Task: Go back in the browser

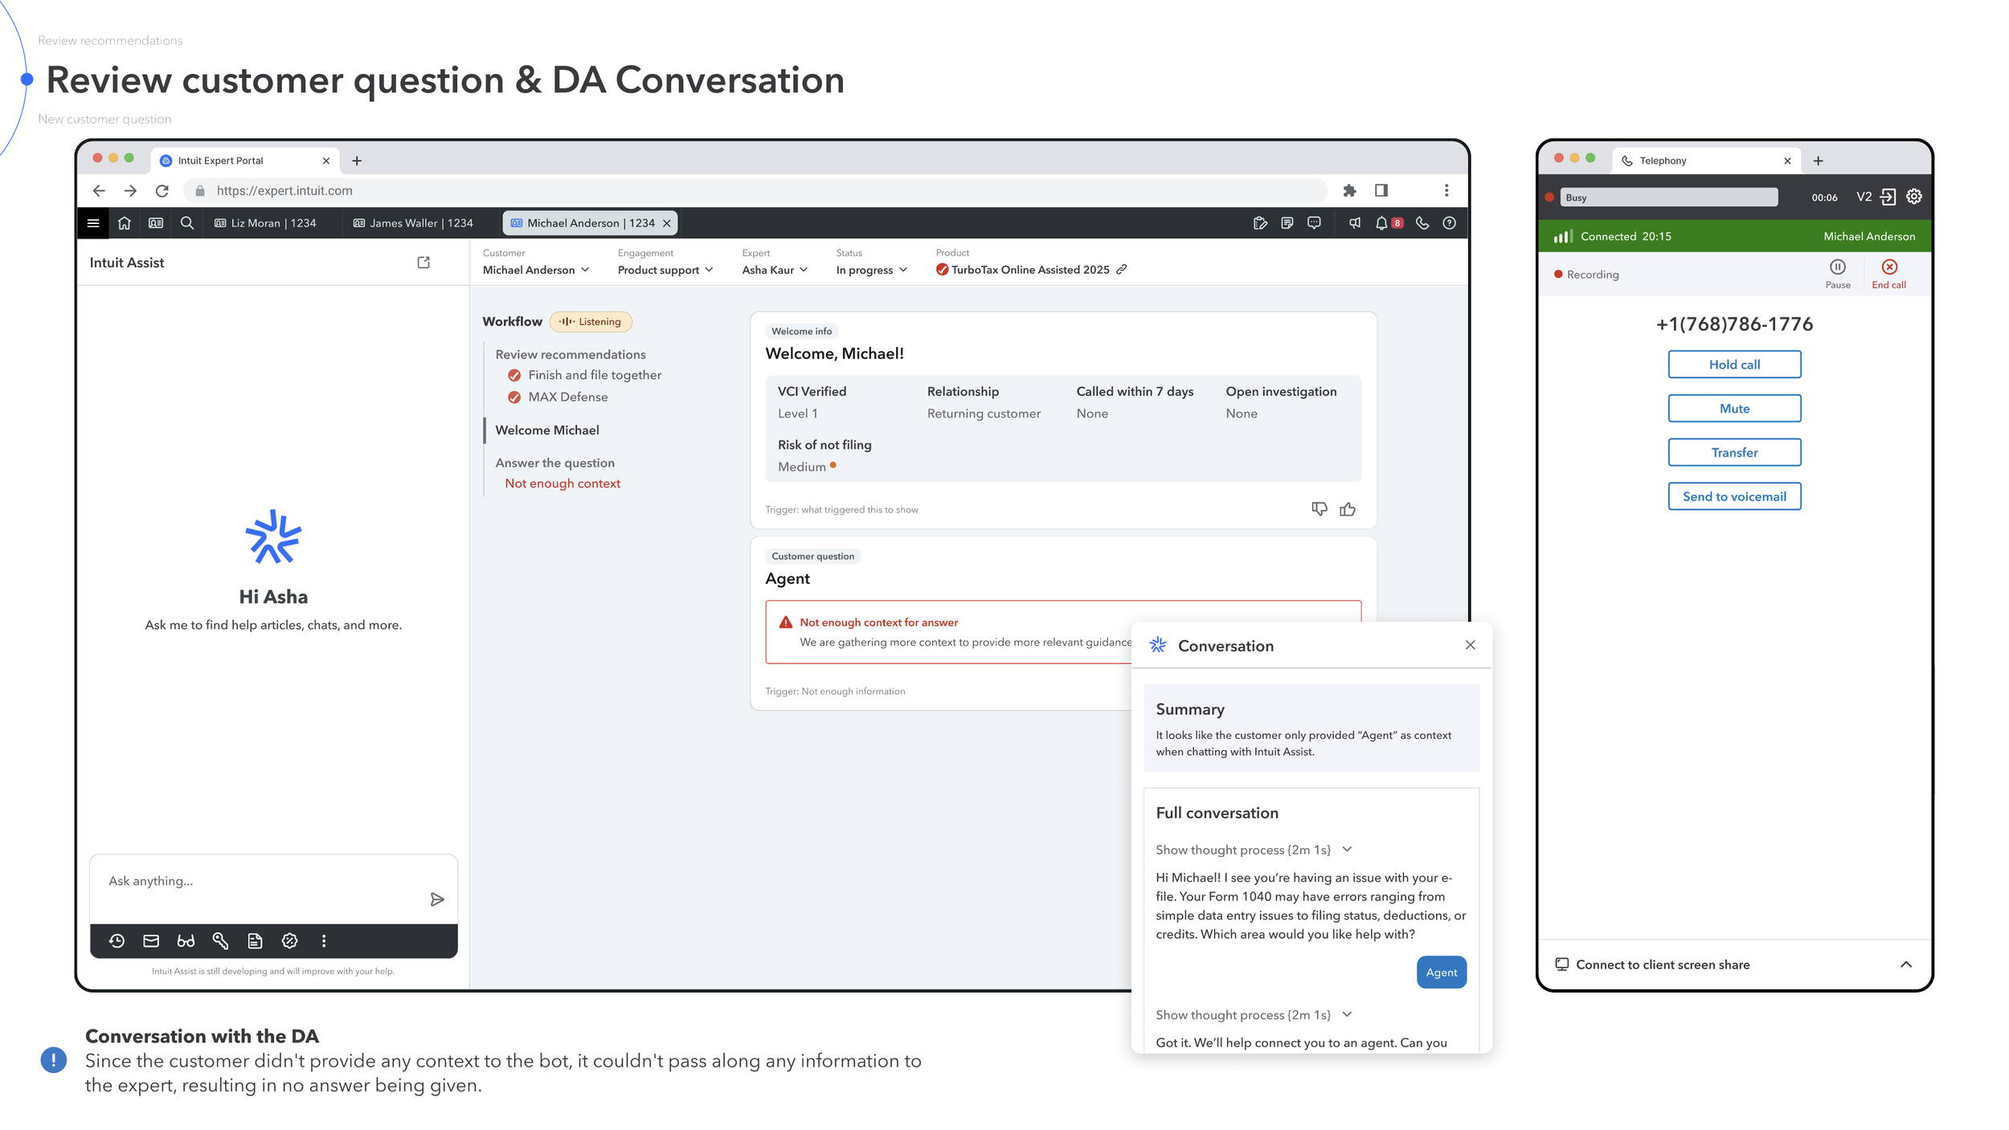Action: click(x=99, y=191)
